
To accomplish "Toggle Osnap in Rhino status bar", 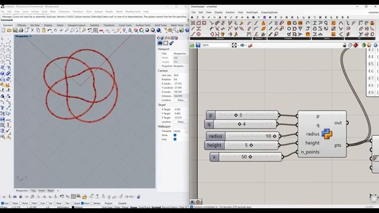I will pos(134,207).
